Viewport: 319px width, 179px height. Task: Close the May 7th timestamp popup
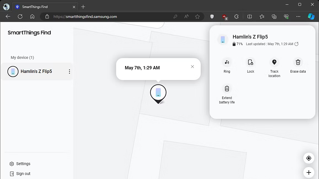pyautogui.click(x=192, y=67)
